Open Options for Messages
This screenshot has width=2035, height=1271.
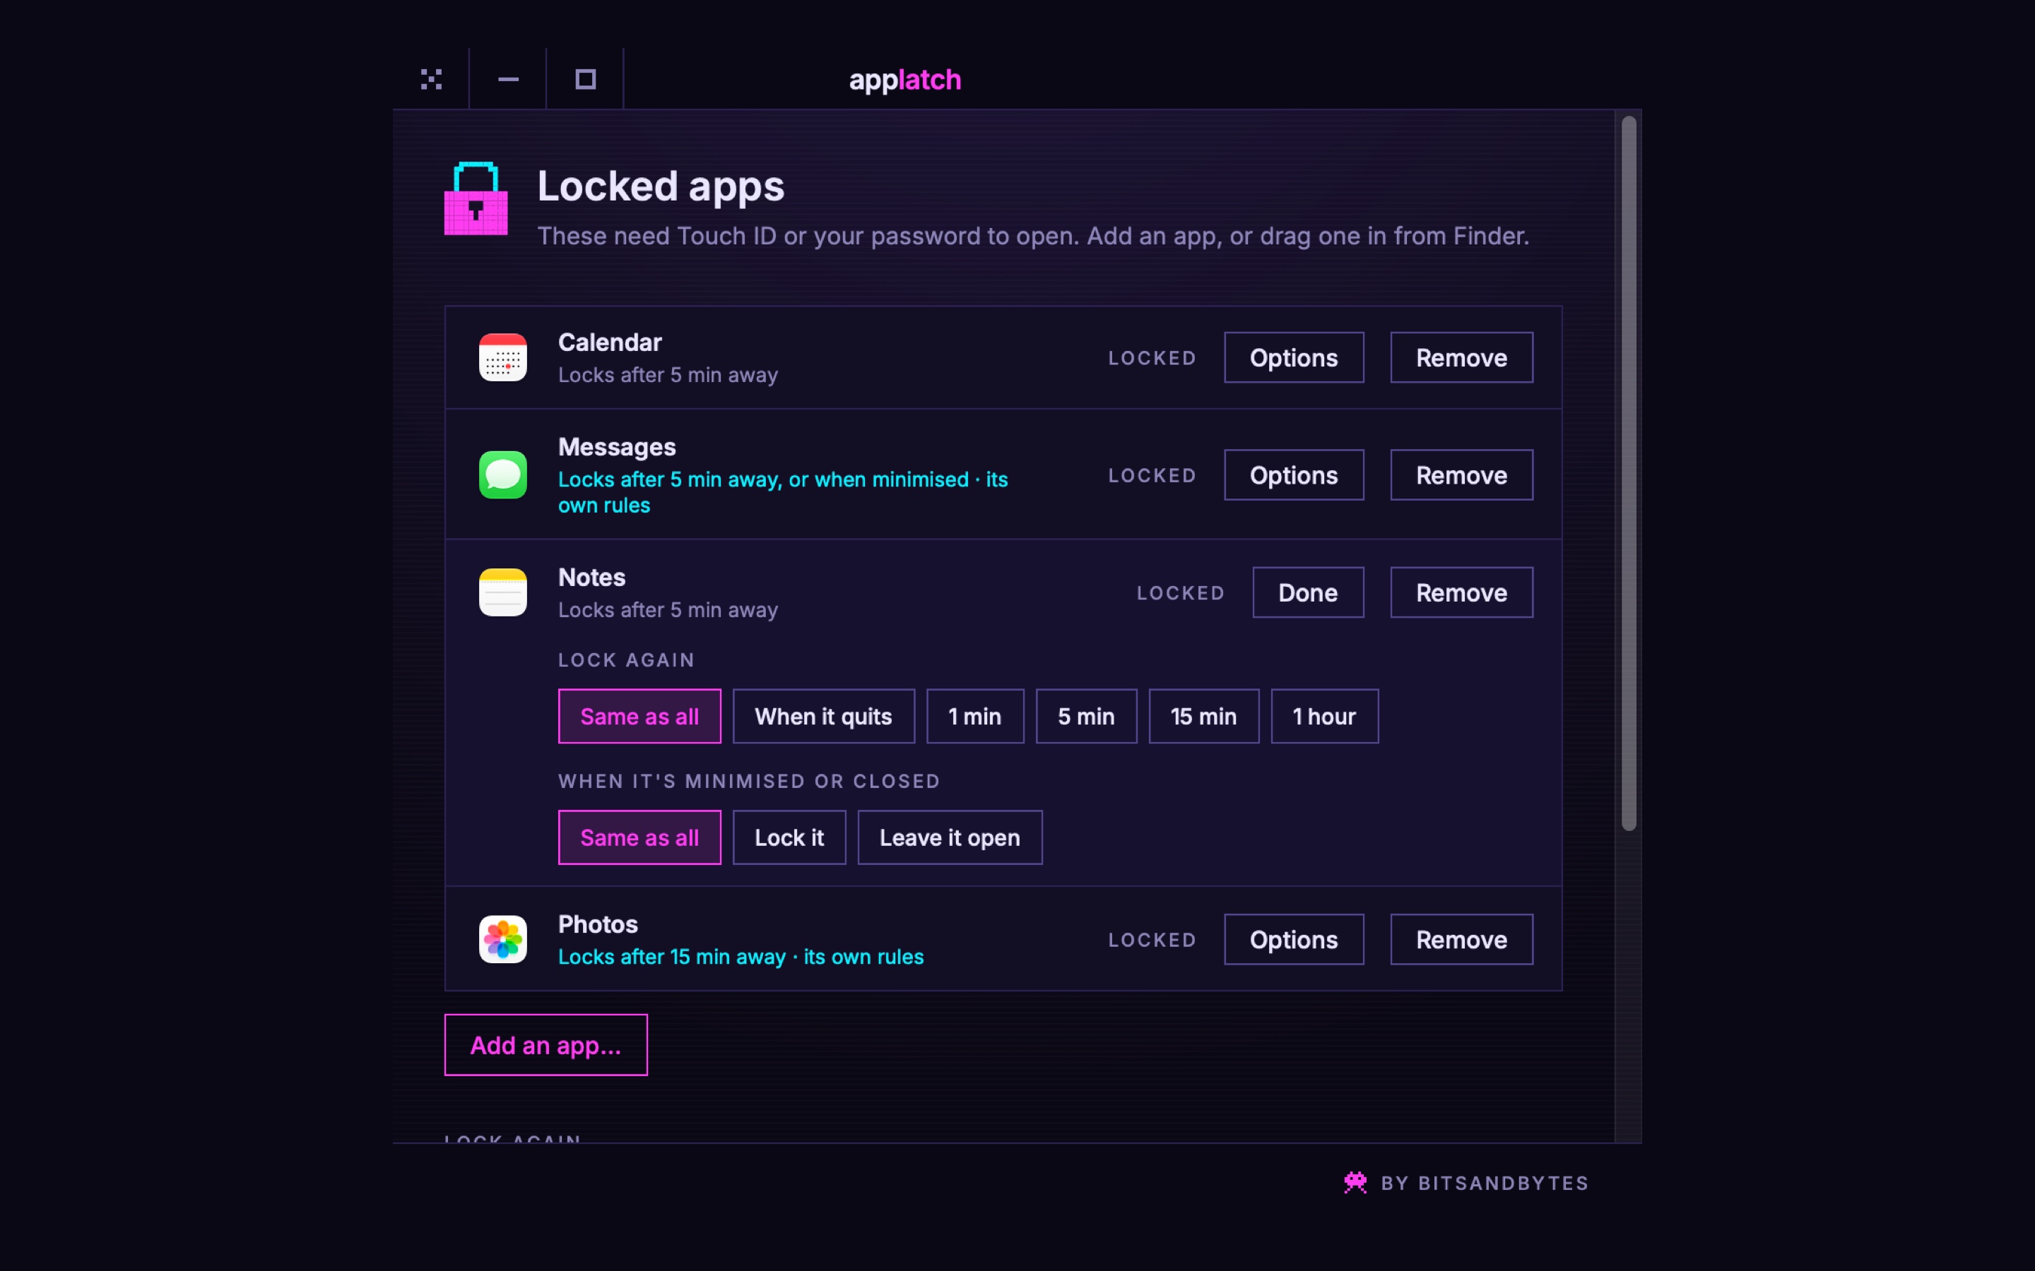[1293, 475]
